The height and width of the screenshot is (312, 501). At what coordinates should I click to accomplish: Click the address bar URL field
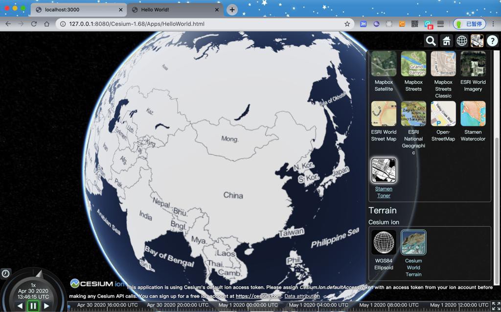point(205,24)
